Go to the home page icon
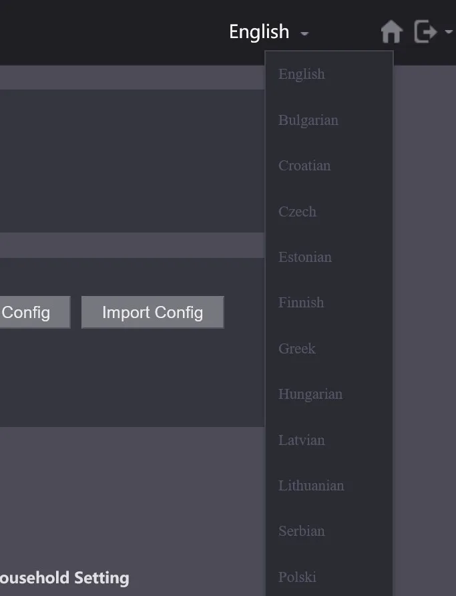The image size is (456, 596). pos(391,31)
